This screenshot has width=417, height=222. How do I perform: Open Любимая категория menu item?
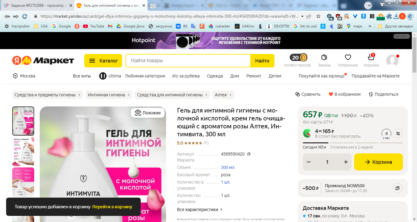(145, 76)
